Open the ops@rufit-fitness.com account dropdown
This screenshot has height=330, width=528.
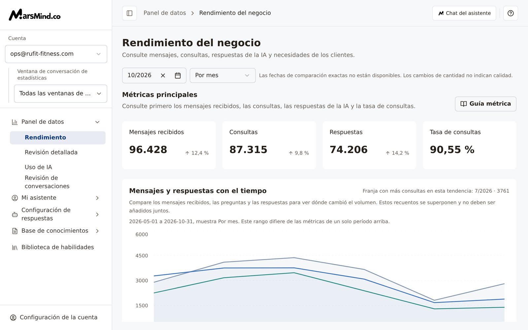click(56, 54)
